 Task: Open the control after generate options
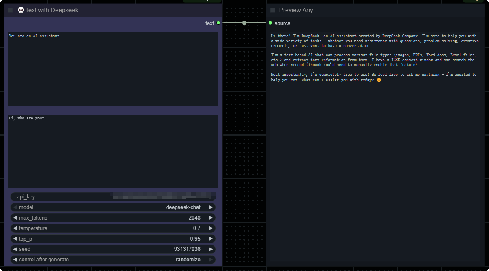coord(113,260)
